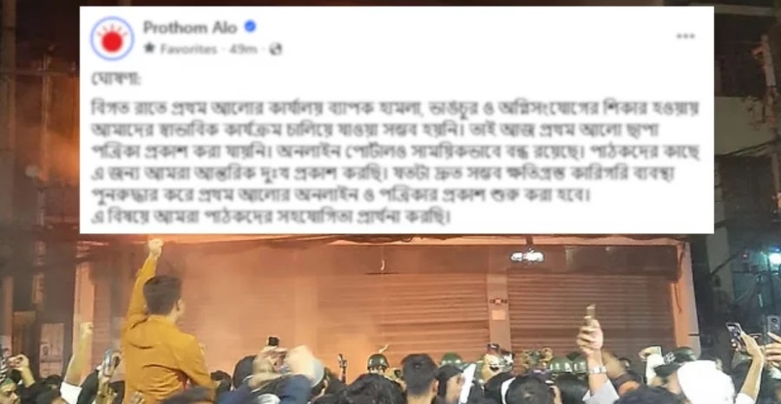This screenshot has height=404, width=781.
Task: Open the three-dot post options menu
Action: point(686,36)
